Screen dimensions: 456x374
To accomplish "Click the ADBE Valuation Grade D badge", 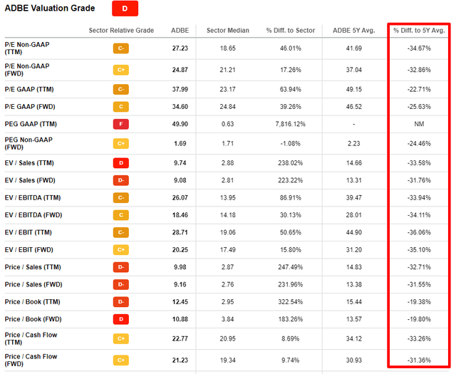I will coord(125,9).
